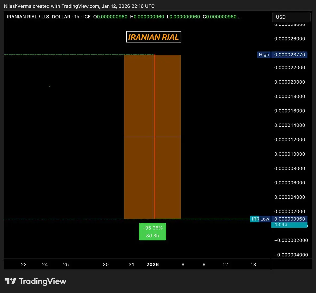Viewport: 316px width, 293px height.
Task: Click price level 0.000008000 on the scale
Action: click(x=290, y=168)
